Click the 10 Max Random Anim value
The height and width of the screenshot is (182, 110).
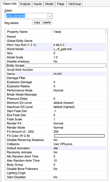[x=55, y=161]
